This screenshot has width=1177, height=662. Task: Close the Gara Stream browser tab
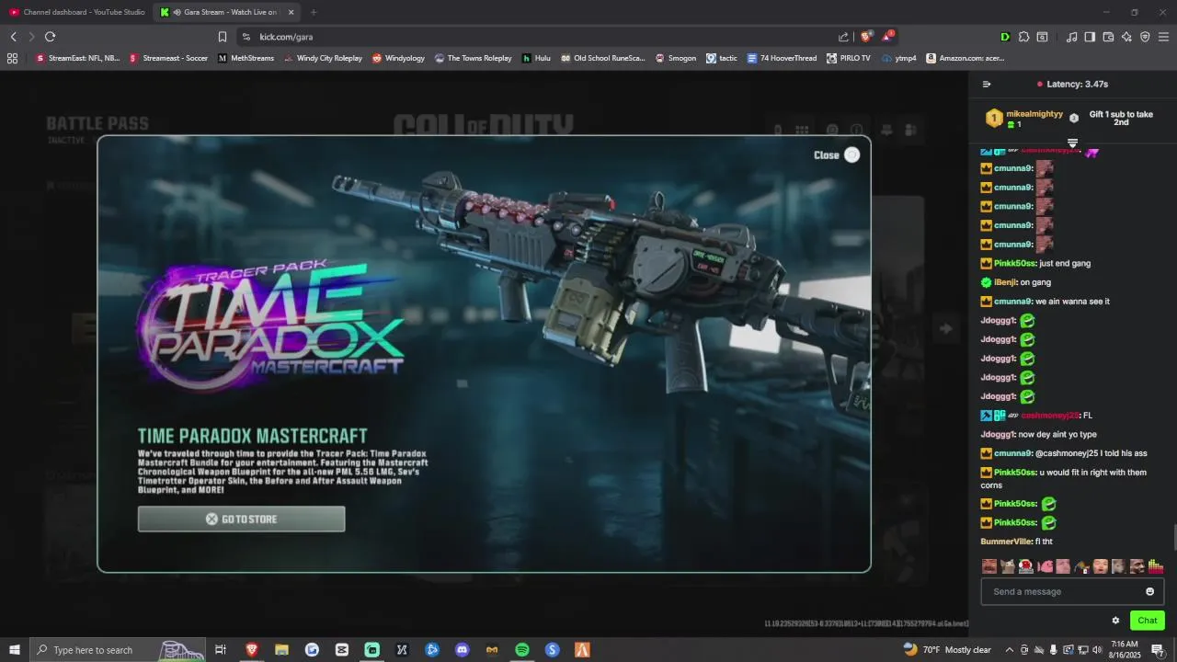[291, 12]
